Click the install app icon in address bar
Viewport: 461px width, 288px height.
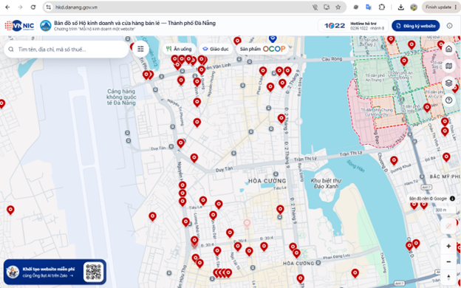(327, 7)
